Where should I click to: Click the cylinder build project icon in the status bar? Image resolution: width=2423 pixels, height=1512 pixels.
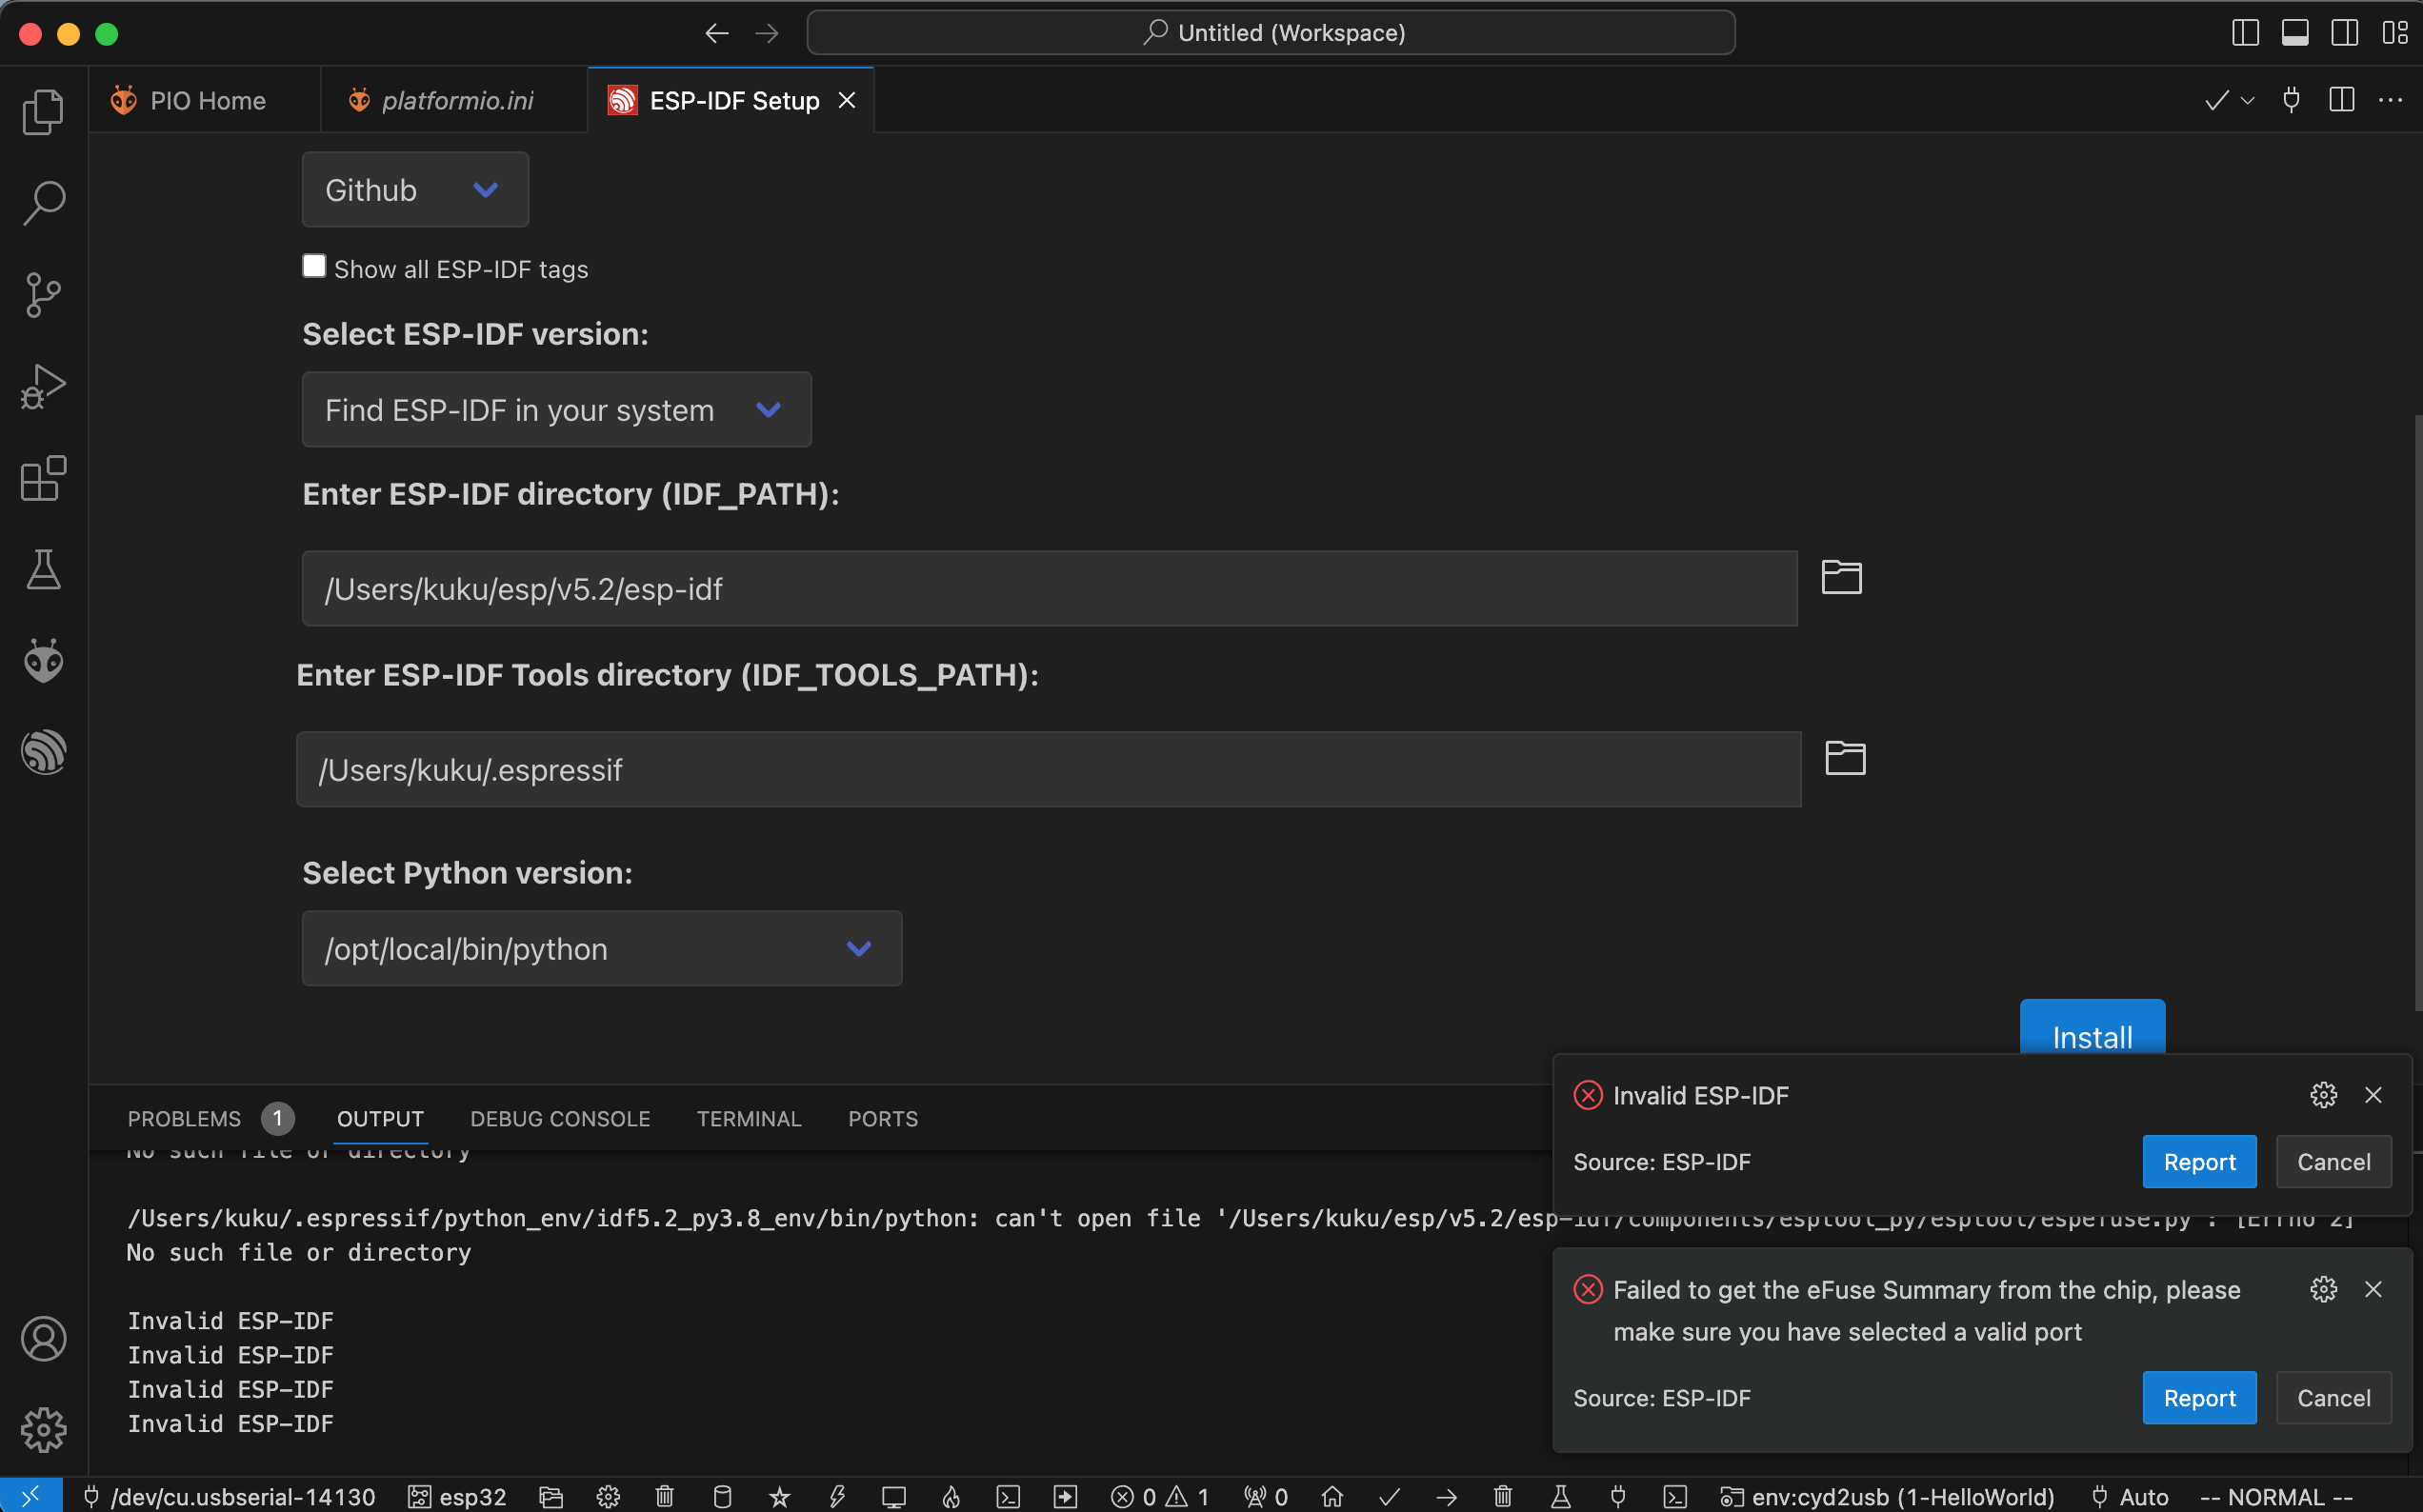(x=722, y=1496)
